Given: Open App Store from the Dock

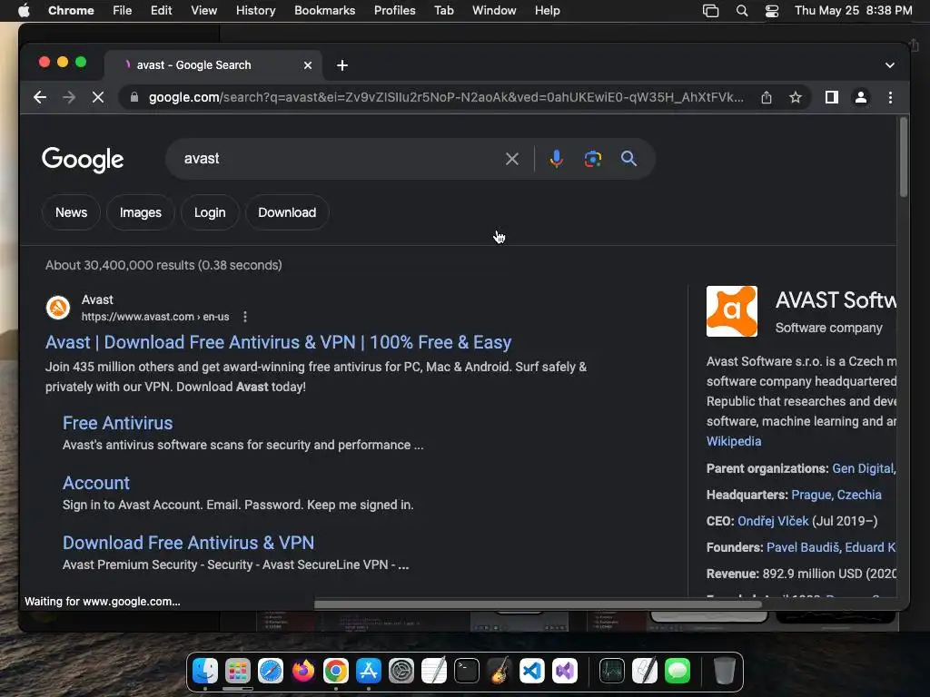Looking at the screenshot, I should pos(369,671).
